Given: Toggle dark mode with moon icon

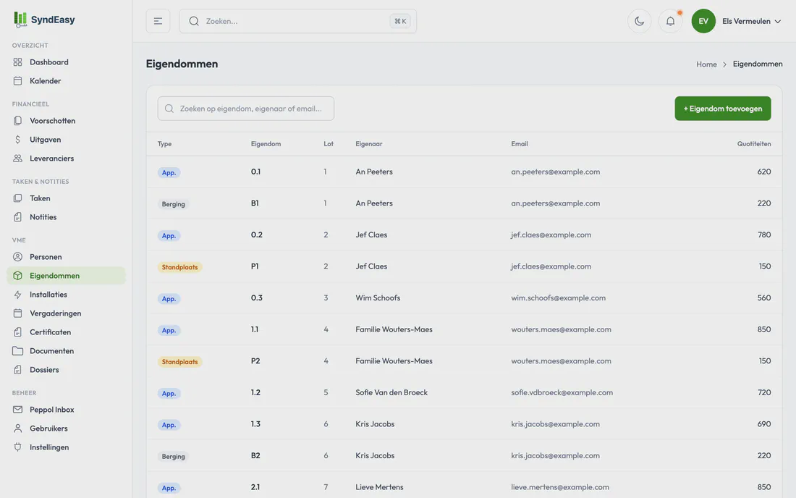Looking at the screenshot, I should (639, 21).
